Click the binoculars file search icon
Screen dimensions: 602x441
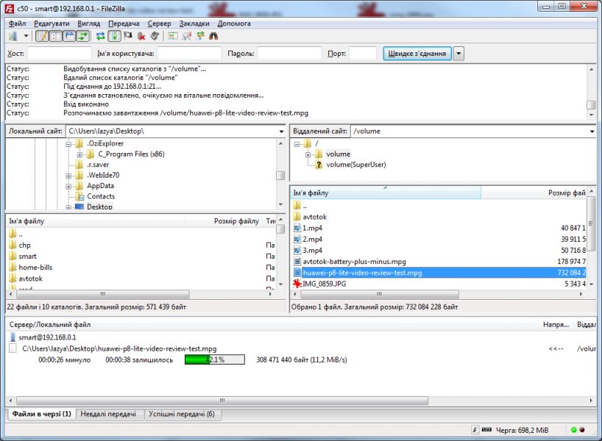tap(213, 36)
